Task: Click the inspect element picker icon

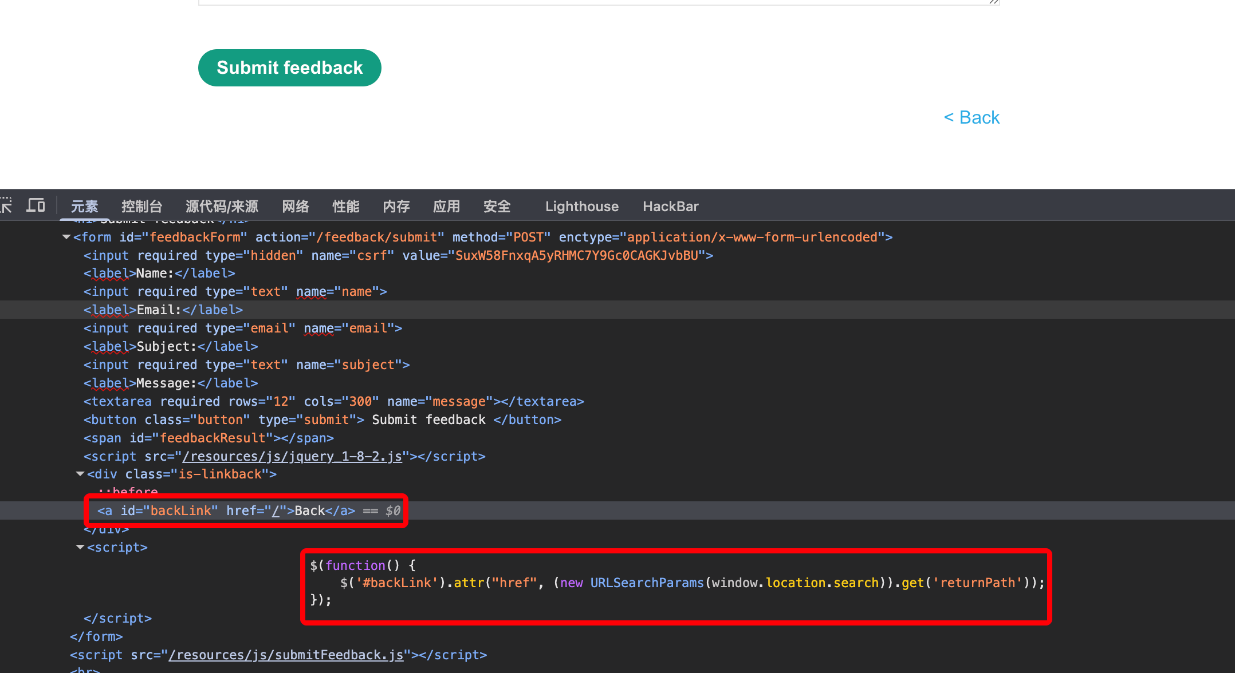Action: [x=6, y=205]
